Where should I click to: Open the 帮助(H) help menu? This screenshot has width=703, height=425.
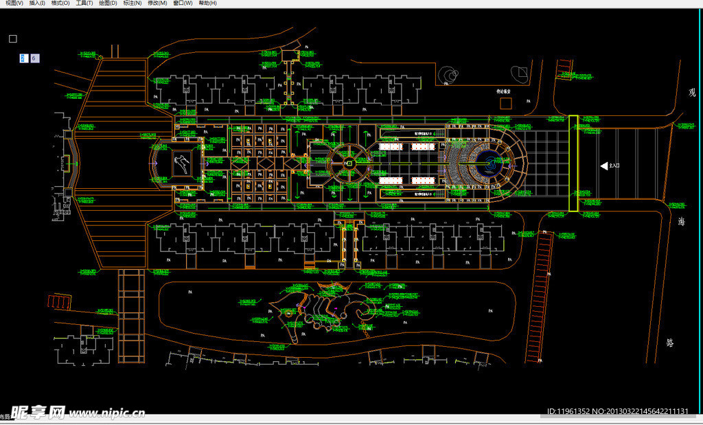tap(207, 3)
